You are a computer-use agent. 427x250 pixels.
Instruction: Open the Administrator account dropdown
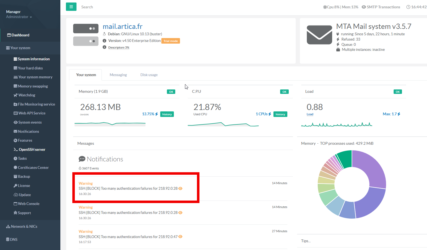(19, 17)
